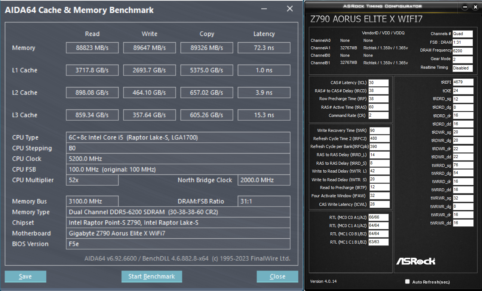Click the Gear Mode value box
This screenshot has width=482, height=291.
pos(462,60)
